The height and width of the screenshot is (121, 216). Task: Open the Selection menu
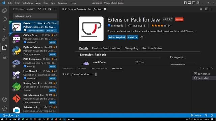click(28, 3)
